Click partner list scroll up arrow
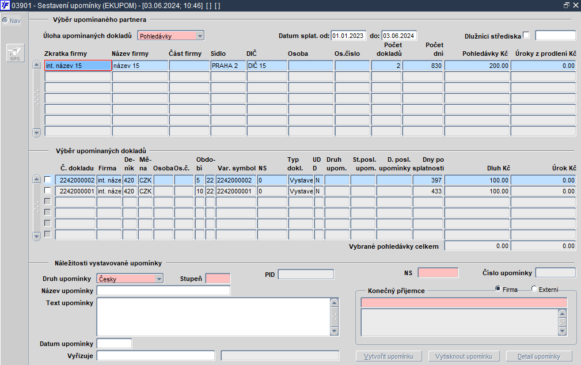Screen dimensions: 581x365 36,65
